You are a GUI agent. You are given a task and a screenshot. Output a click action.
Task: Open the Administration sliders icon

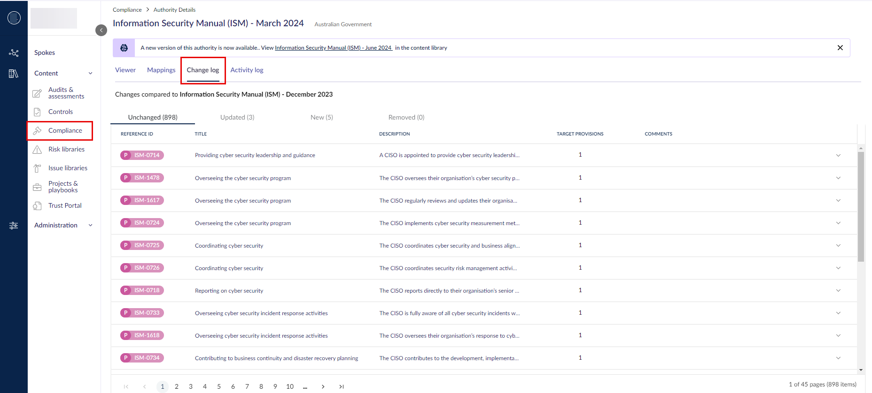14,226
